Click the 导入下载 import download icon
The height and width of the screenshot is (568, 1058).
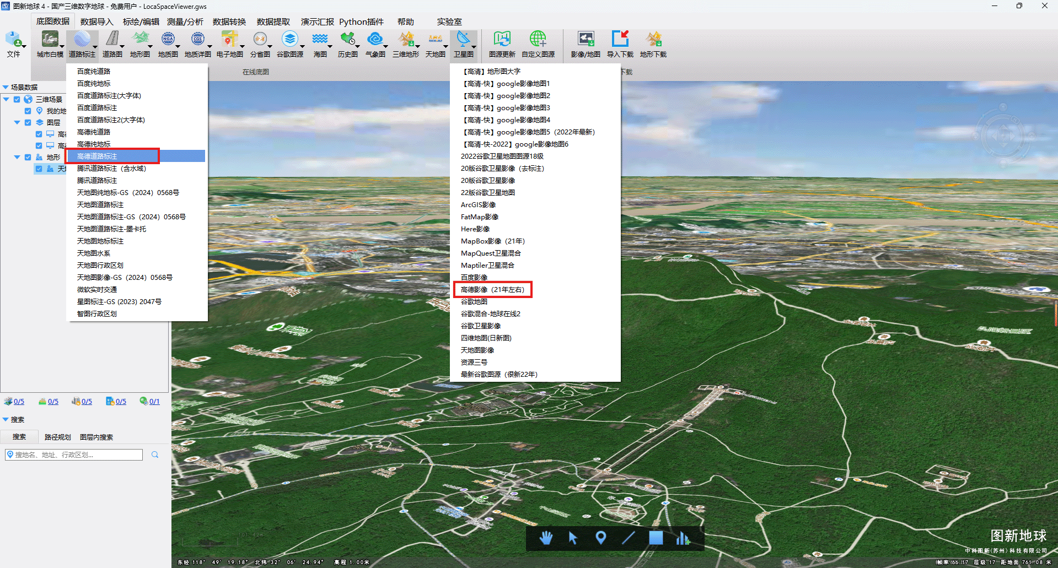(x=620, y=39)
